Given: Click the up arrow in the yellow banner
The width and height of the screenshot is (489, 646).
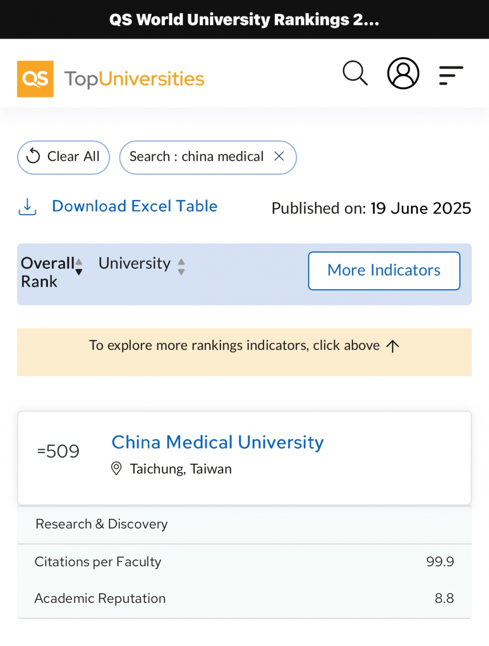Looking at the screenshot, I should point(393,347).
